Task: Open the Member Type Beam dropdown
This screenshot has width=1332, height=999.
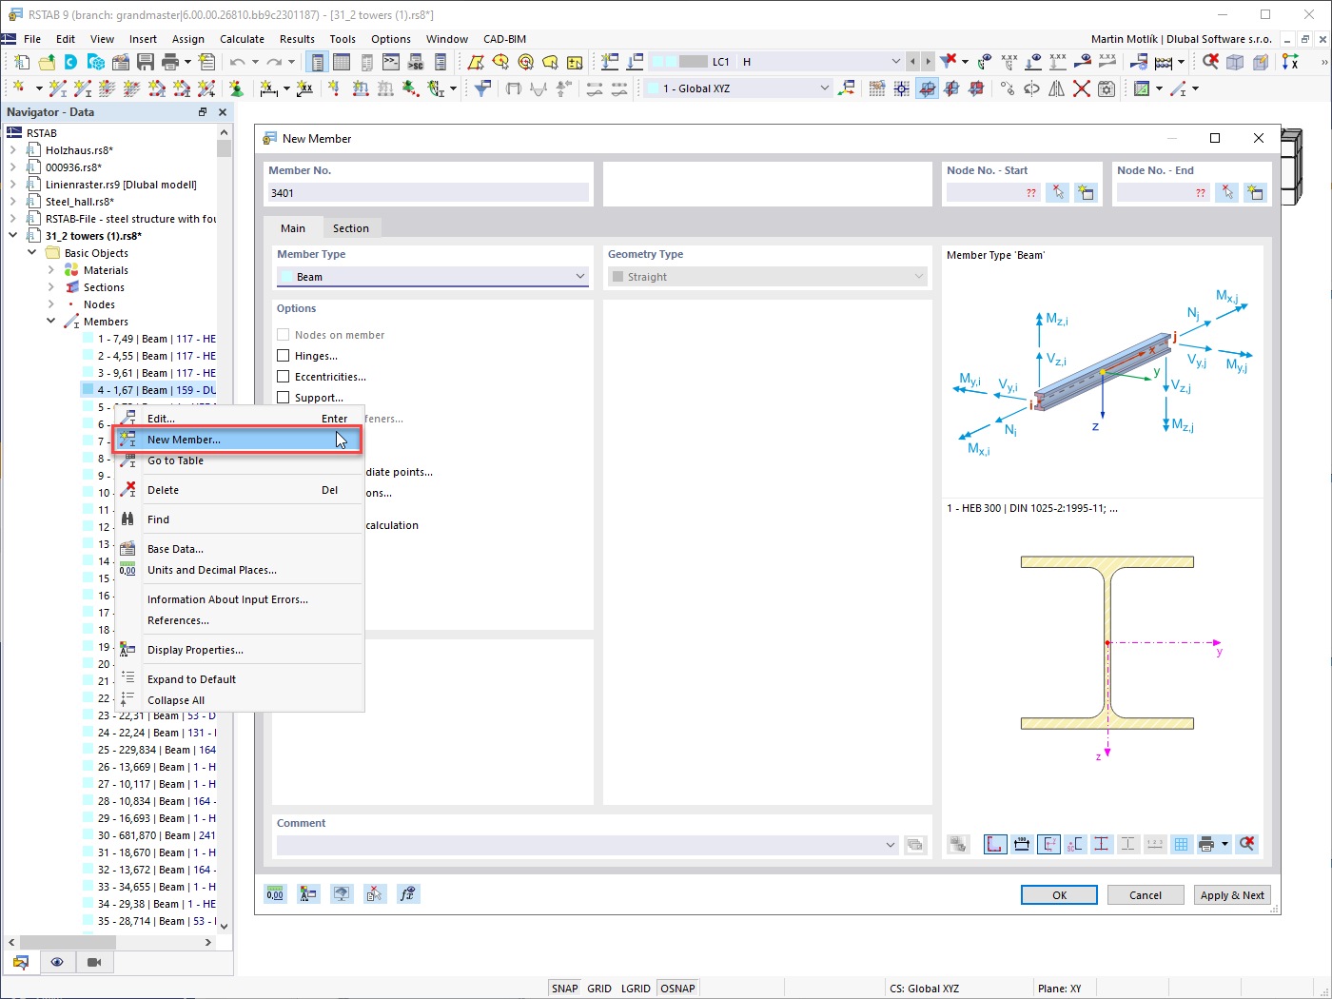Action: 433,277
